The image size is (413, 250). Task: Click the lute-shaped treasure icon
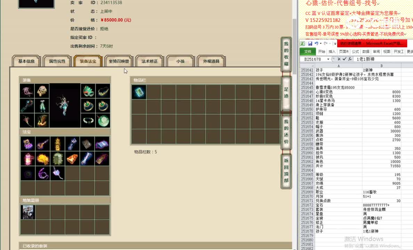click(x=43, y=144)
